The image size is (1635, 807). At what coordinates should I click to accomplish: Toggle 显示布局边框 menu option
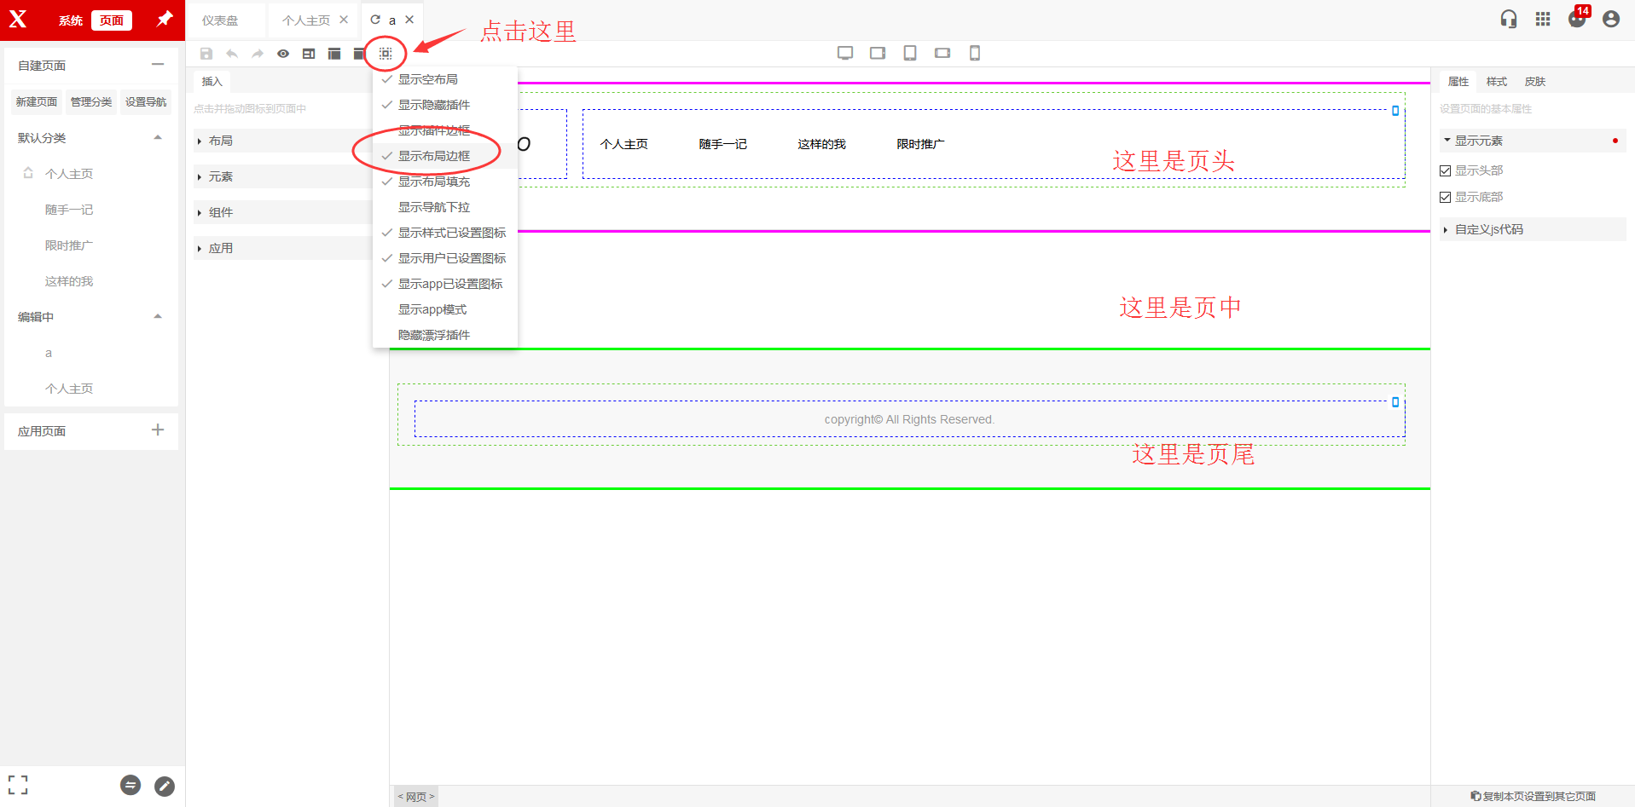434,156
